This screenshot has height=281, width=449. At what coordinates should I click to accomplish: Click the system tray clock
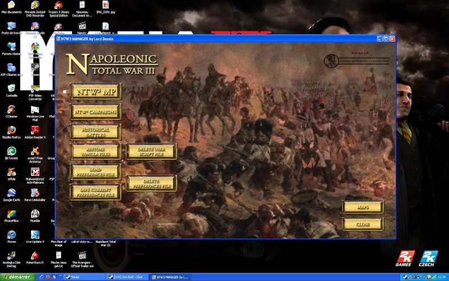[441, 277]
